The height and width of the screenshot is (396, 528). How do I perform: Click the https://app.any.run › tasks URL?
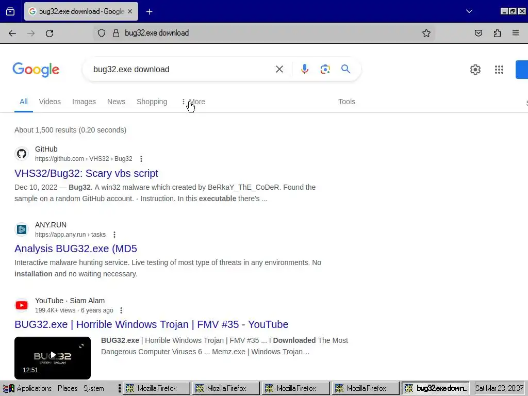click(70, 235)
